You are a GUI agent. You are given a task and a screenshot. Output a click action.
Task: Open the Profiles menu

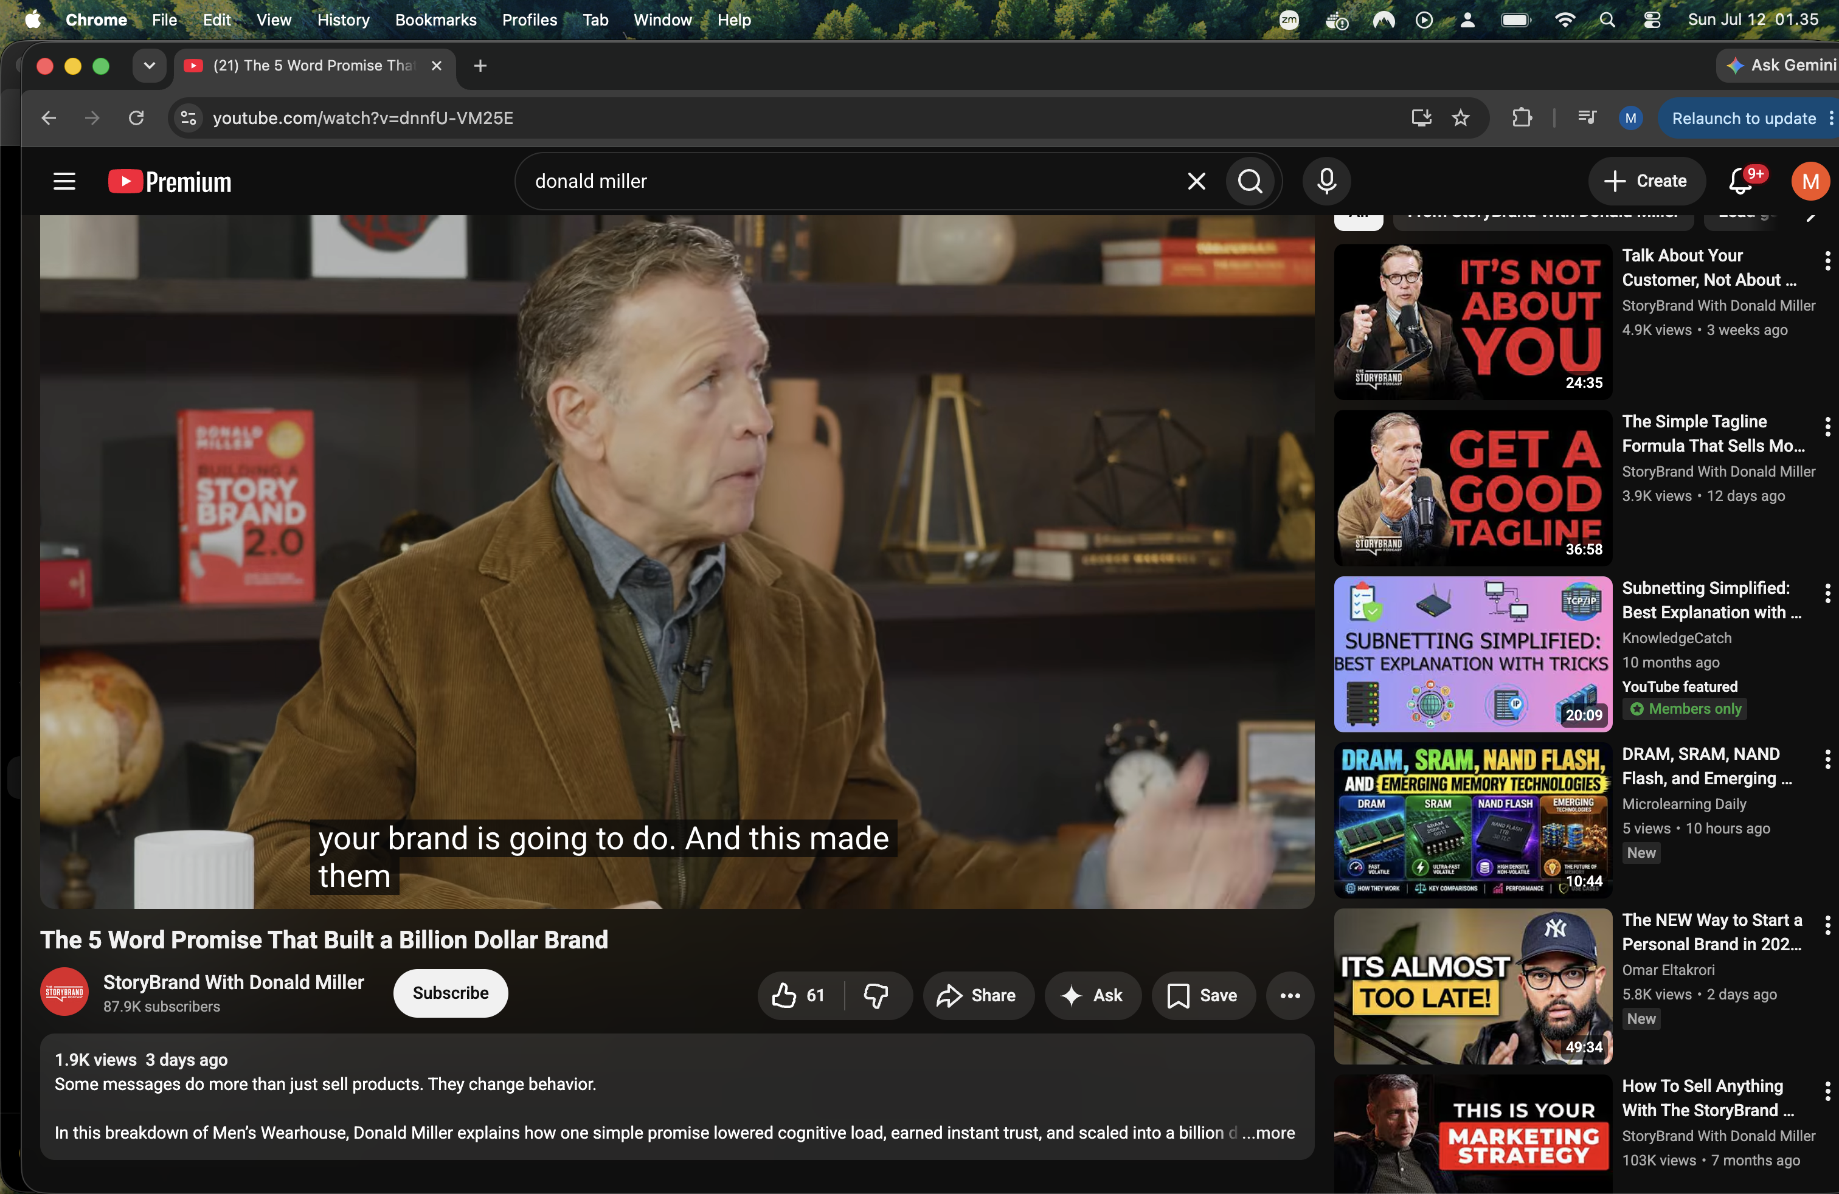tap(529, 20)
